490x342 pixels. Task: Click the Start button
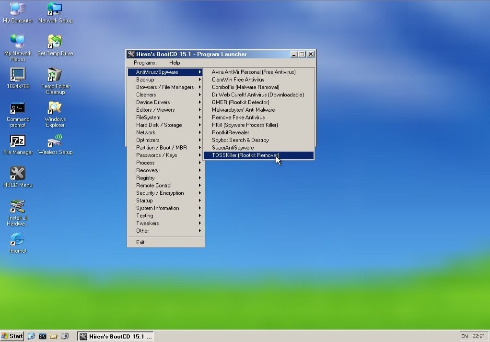coord(12,336)
